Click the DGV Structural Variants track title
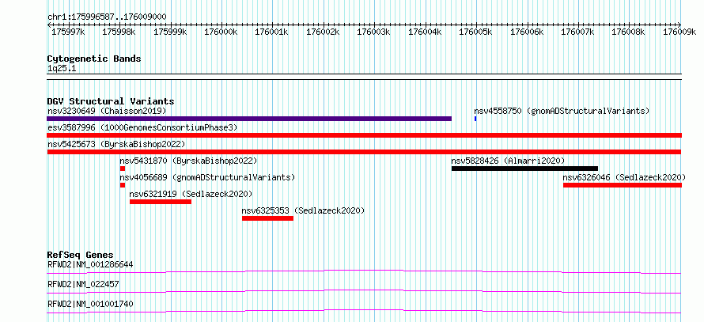 pos(111,101)
